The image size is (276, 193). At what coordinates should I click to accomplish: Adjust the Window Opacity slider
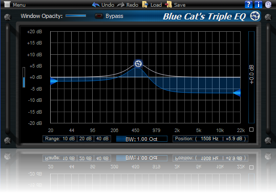click(76, 16)
